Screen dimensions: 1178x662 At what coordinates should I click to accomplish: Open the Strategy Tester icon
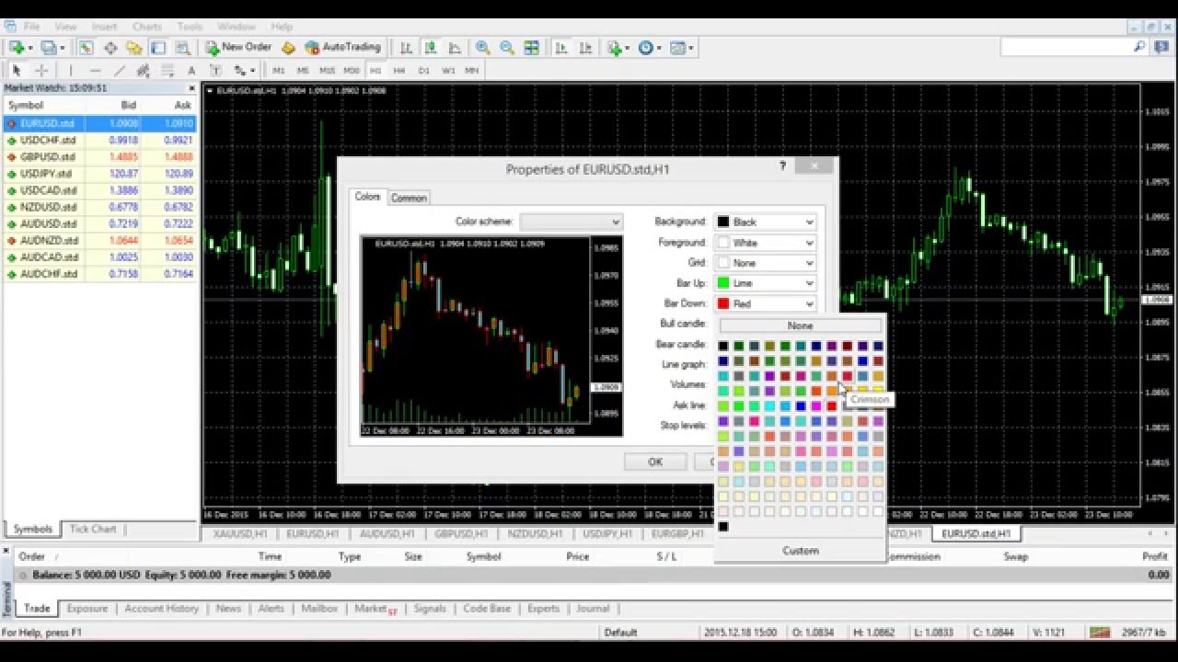(x=183, y=48)
